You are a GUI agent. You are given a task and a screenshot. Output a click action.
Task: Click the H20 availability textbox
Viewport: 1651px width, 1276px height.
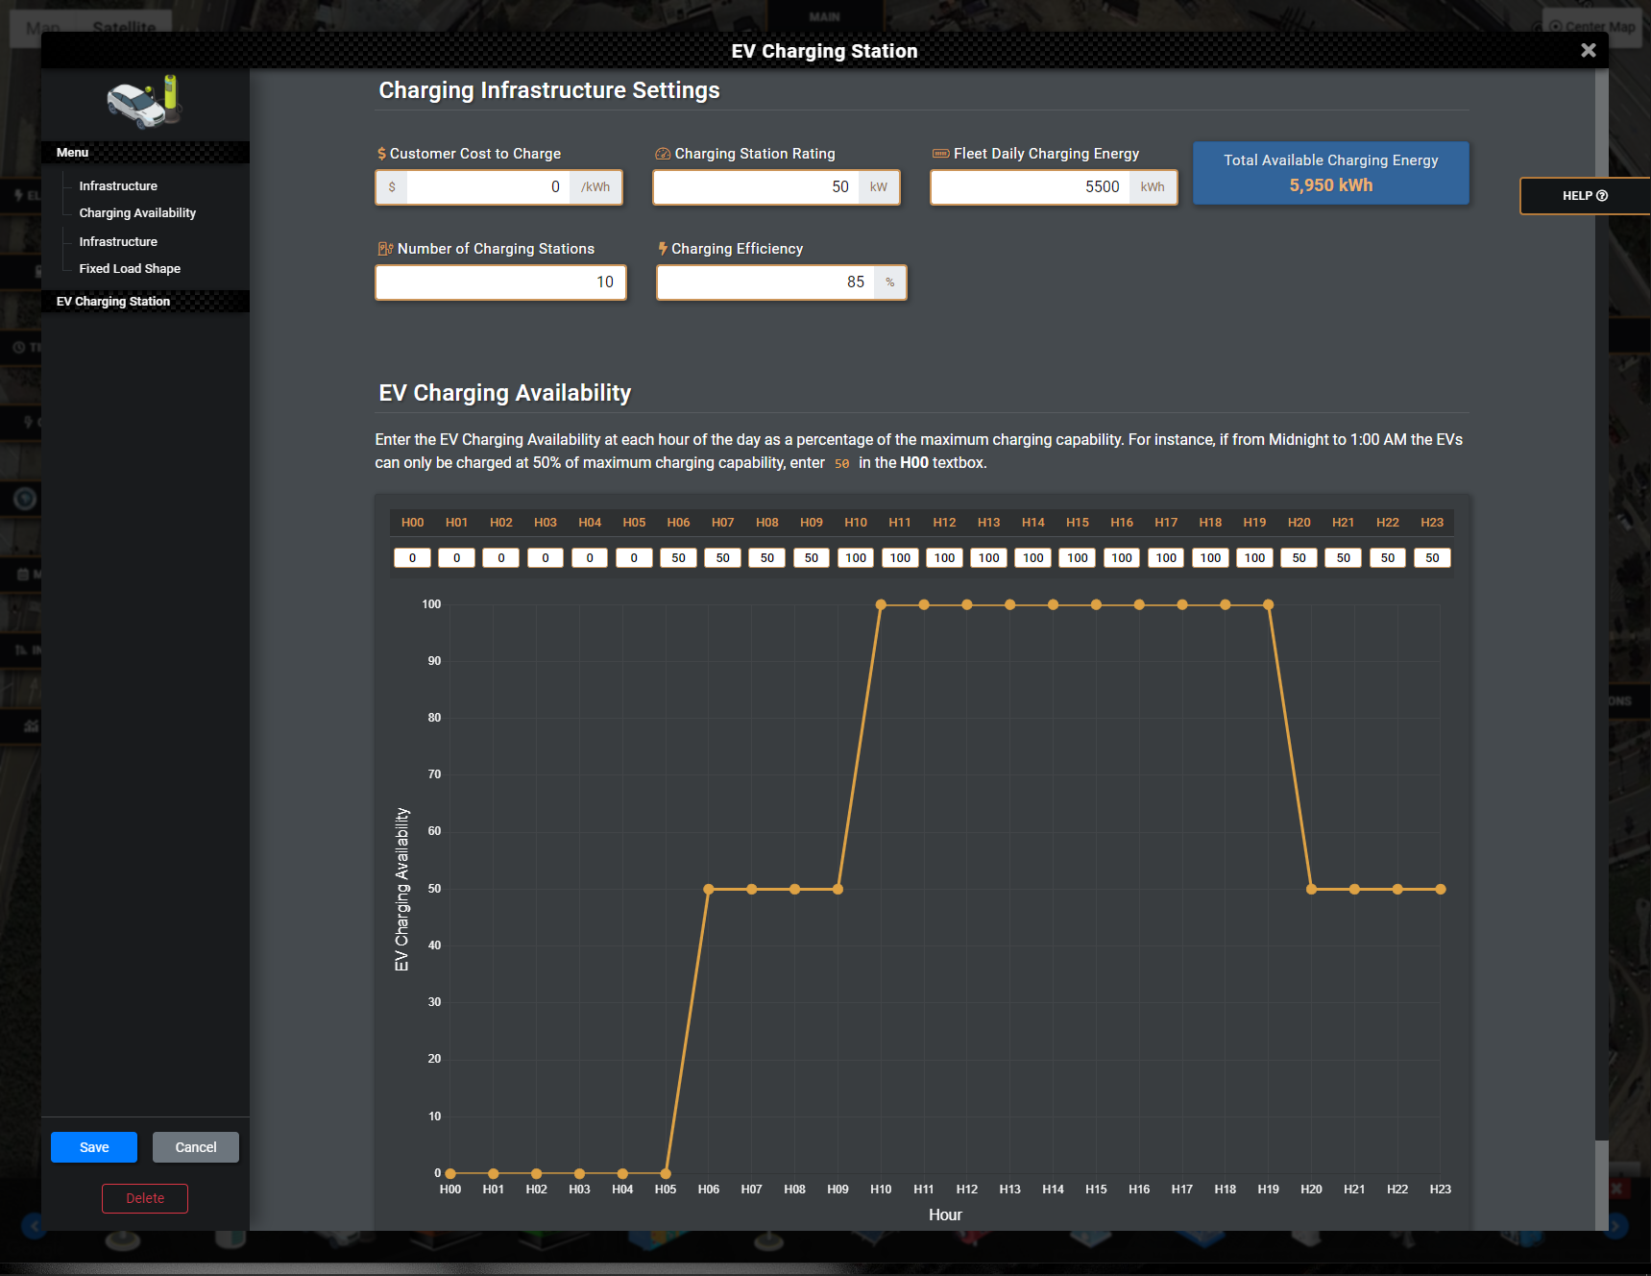[x=1299, y=558]
